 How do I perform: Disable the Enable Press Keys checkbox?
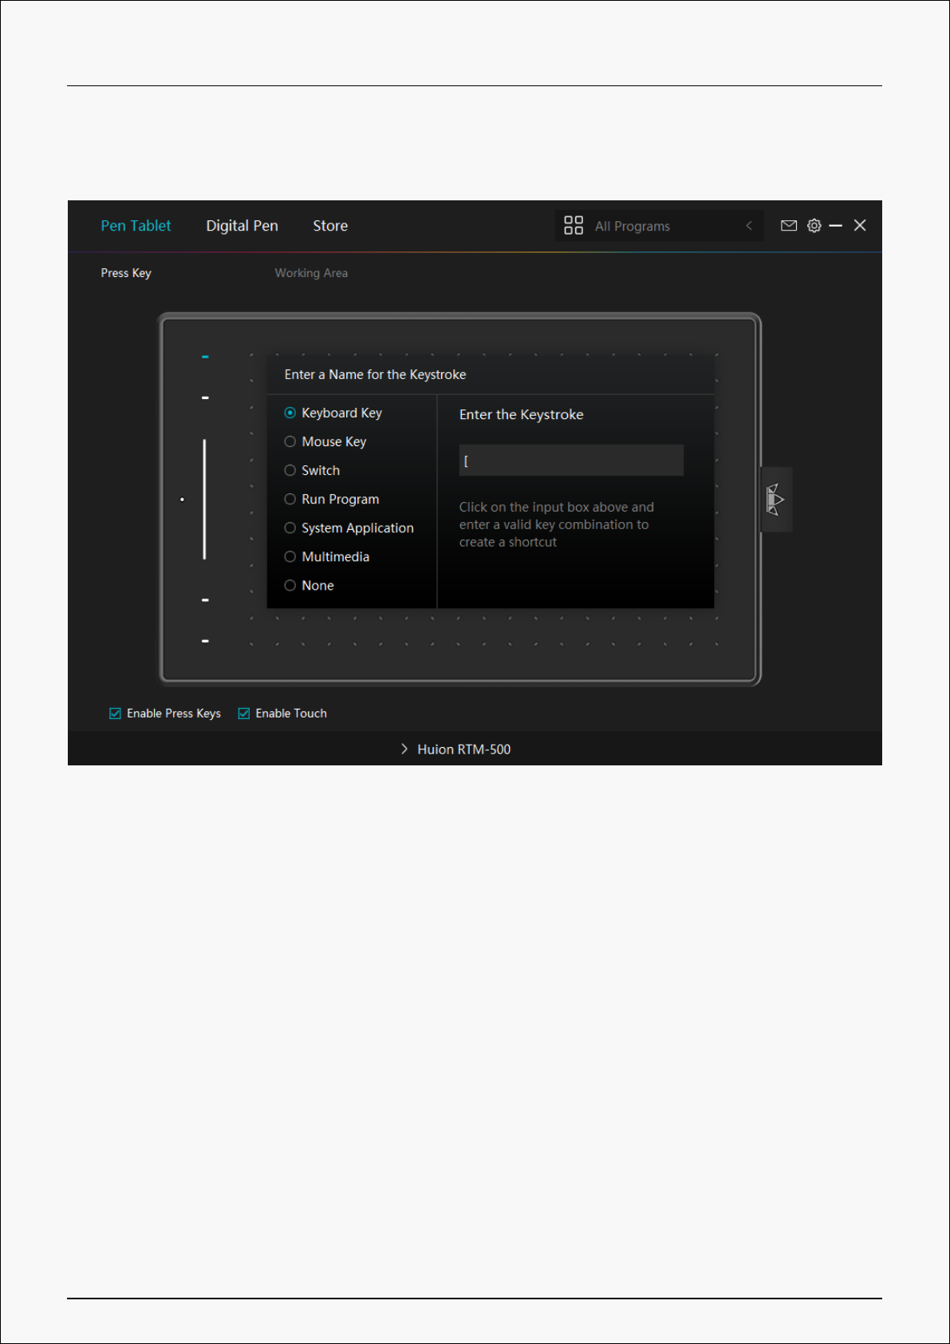[x=116, y=714]
